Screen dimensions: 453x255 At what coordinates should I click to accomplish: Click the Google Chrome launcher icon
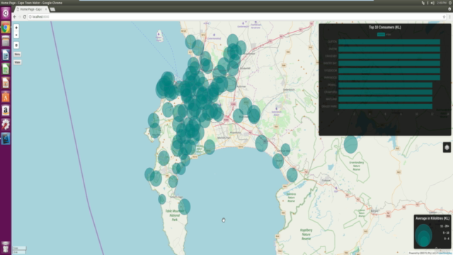pos(6,28)
